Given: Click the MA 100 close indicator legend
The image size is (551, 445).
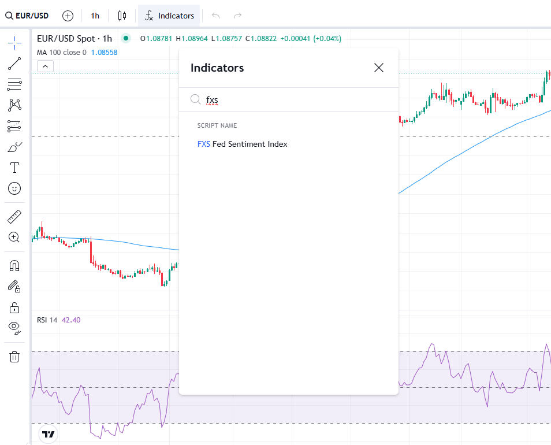Looking at the screenshot, I should point(62,53).
